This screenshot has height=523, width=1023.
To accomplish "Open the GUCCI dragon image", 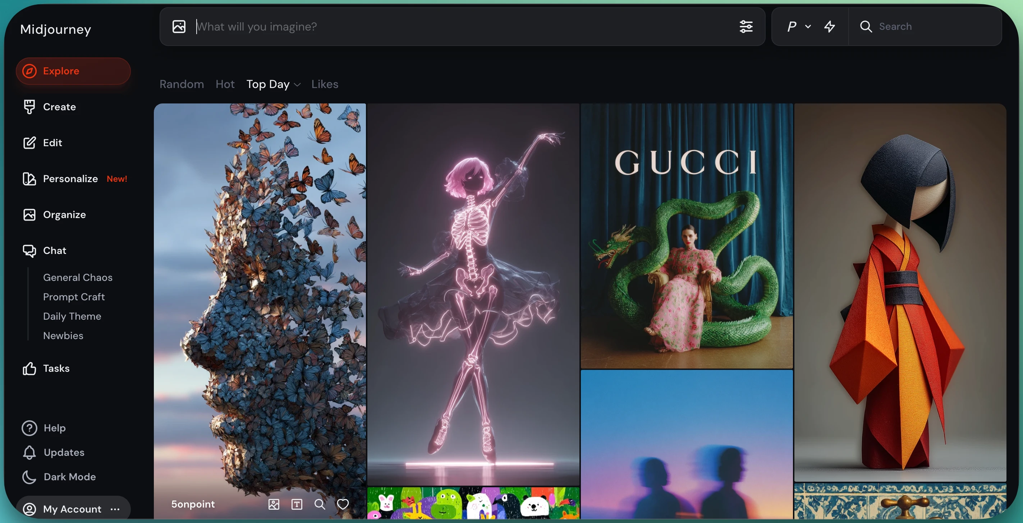I will click(687, 236).
